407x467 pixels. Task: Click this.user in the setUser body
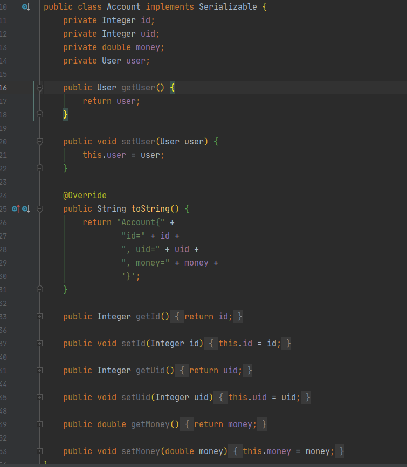point(104,155)
